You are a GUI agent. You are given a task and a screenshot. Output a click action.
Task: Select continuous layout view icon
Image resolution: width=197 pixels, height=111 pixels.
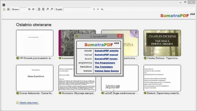click(x=39, y=9)
